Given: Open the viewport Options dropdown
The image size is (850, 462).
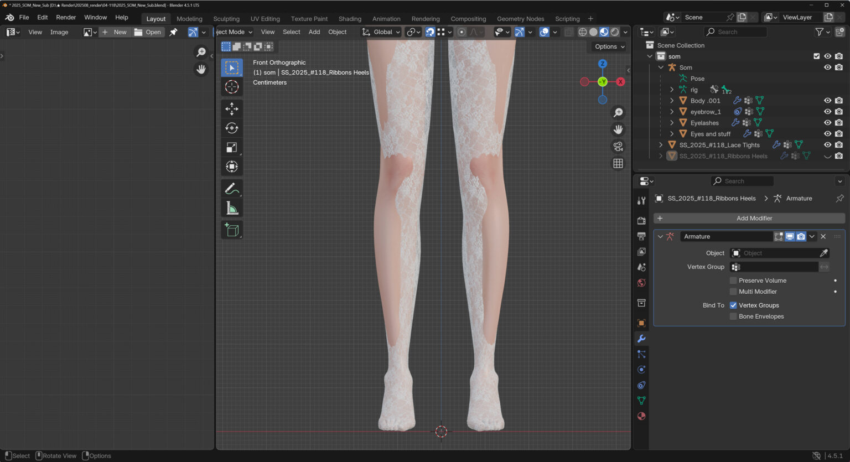Looking at the screenshot, I should 609,46.
